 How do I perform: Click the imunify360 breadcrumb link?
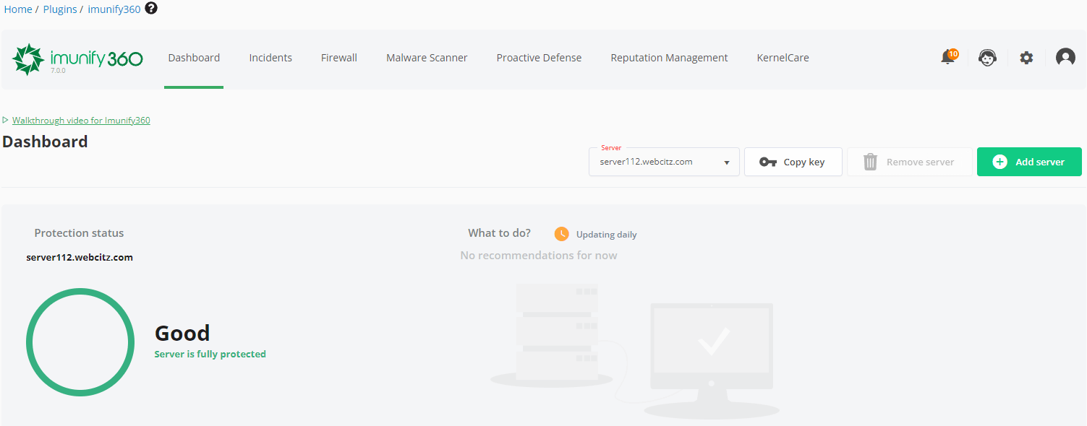(114, 9)
